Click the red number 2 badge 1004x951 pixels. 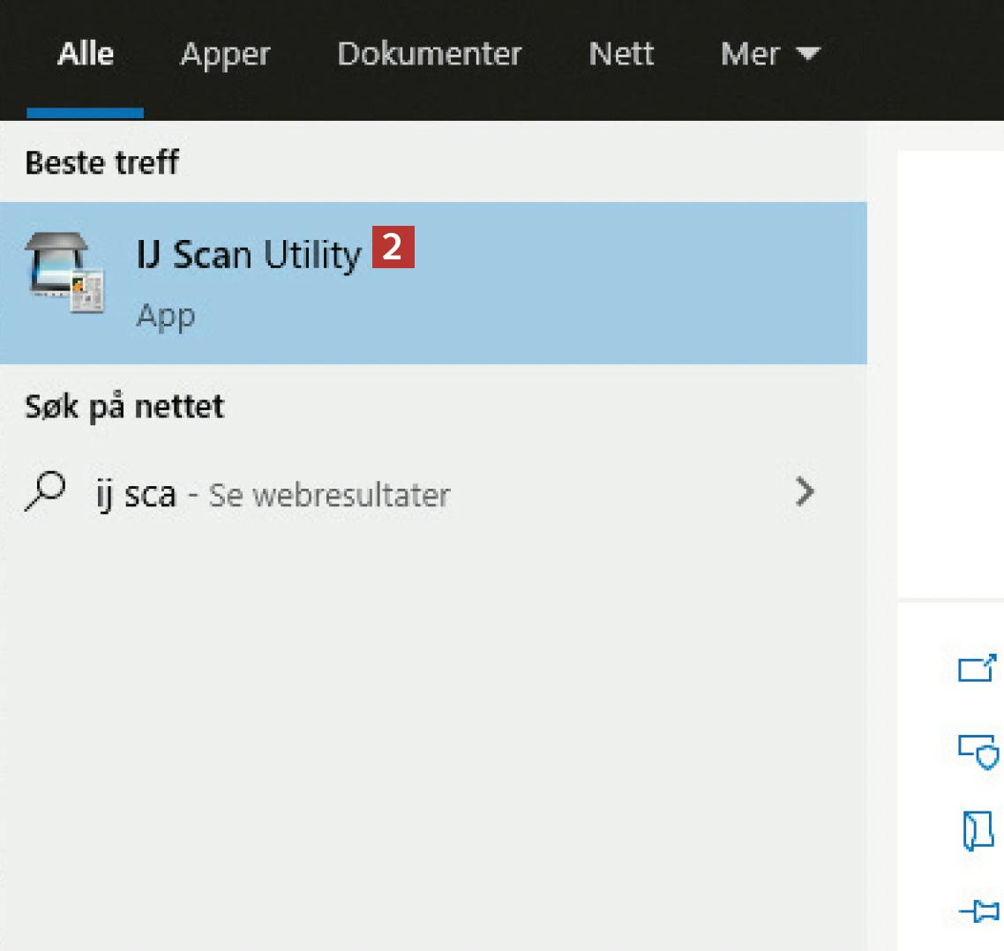coord(393,249)
